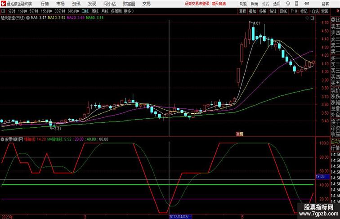This screenshot has height=219, width=340.
Task: Open the 发现 menu
Action: coord(92,4)
